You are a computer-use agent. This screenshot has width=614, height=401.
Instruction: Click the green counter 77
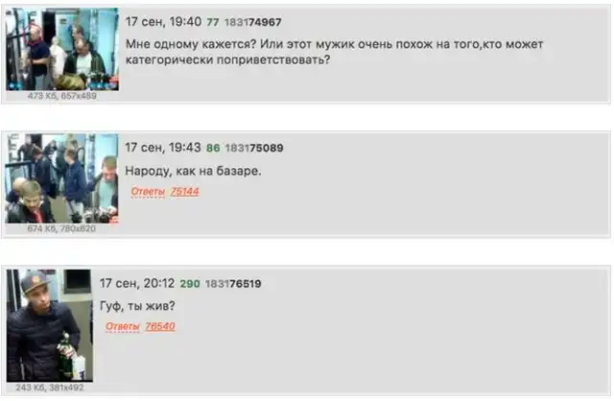(213, 22)
